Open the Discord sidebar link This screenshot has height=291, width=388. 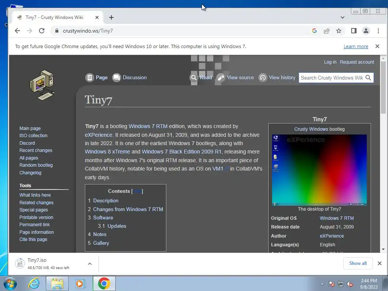[27, 143]
